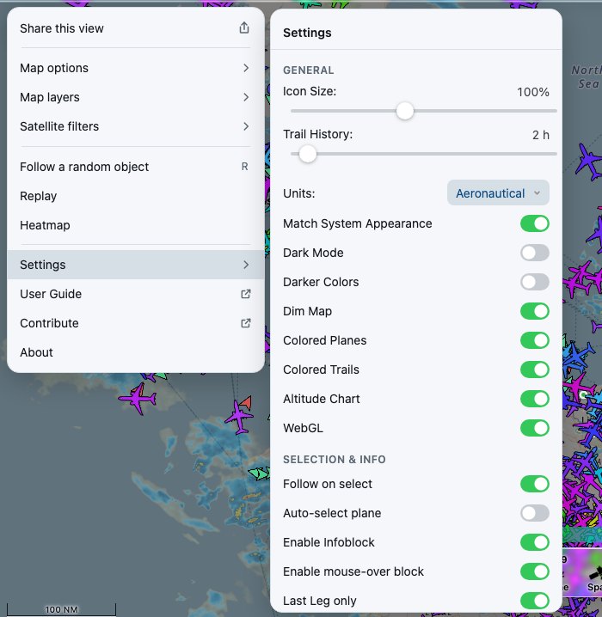This screenshot has height=617, width=602.
Task: Click the R shortcut label
Action: pyautogui.click(x=244, y=167)
